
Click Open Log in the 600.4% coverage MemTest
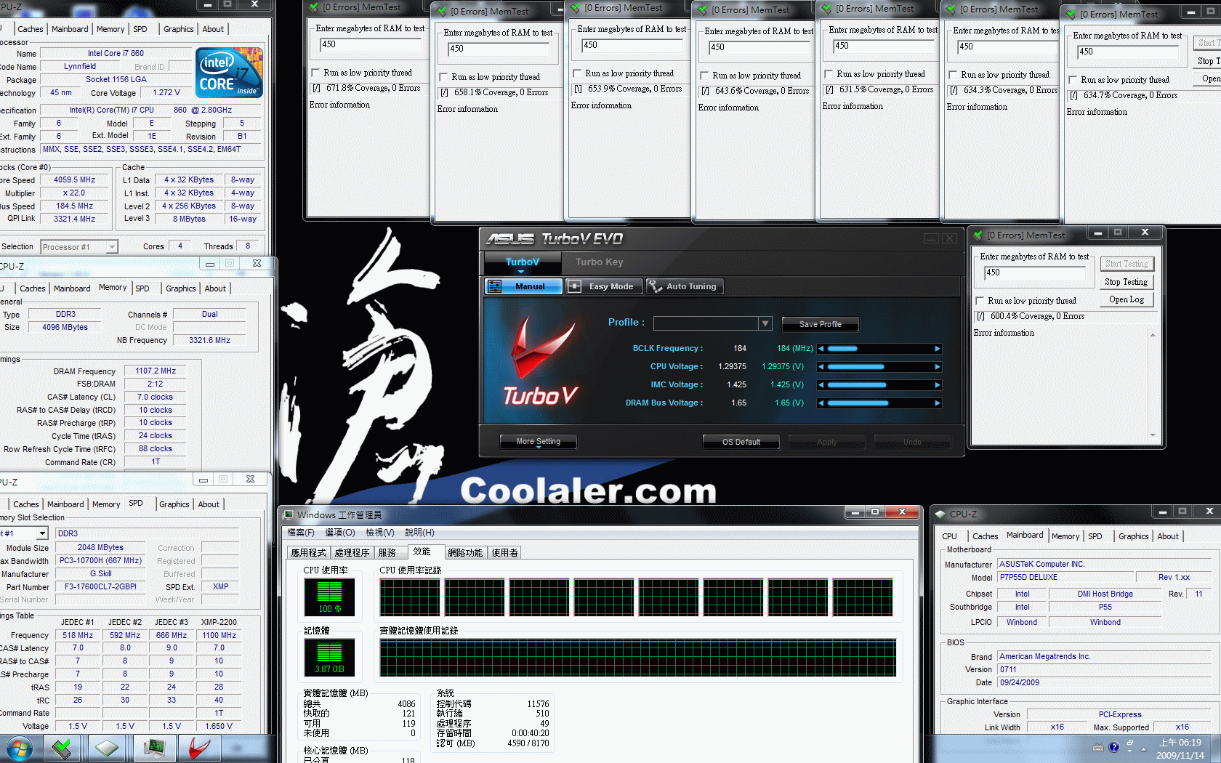click(x=1126, y=299)
